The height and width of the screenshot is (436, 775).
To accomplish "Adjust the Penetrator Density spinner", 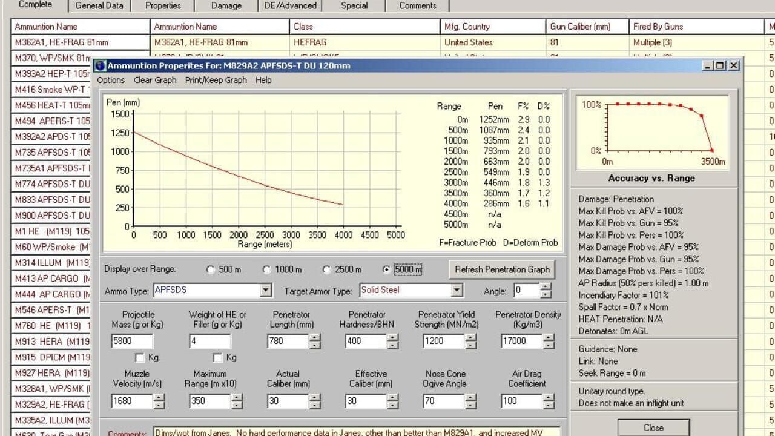I will 548,341.
